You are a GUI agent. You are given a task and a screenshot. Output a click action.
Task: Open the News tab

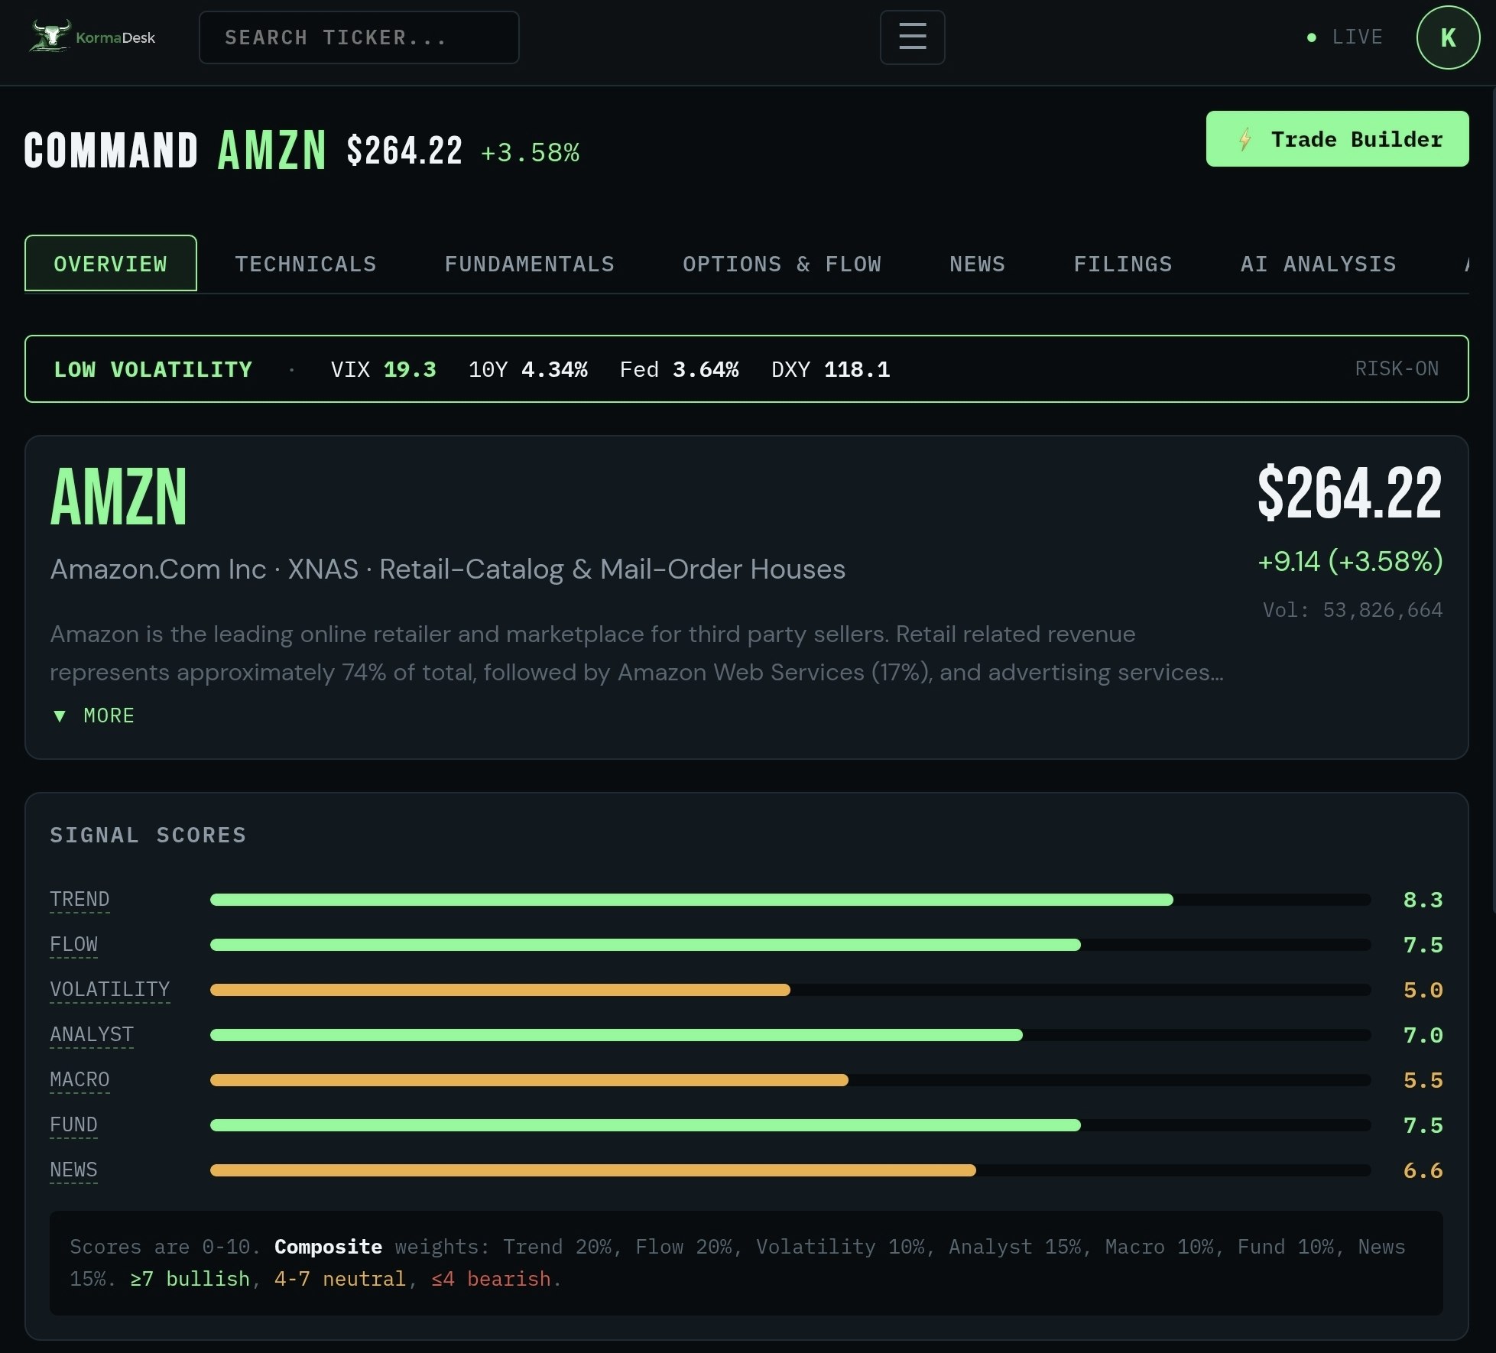(x=977, y=264)
